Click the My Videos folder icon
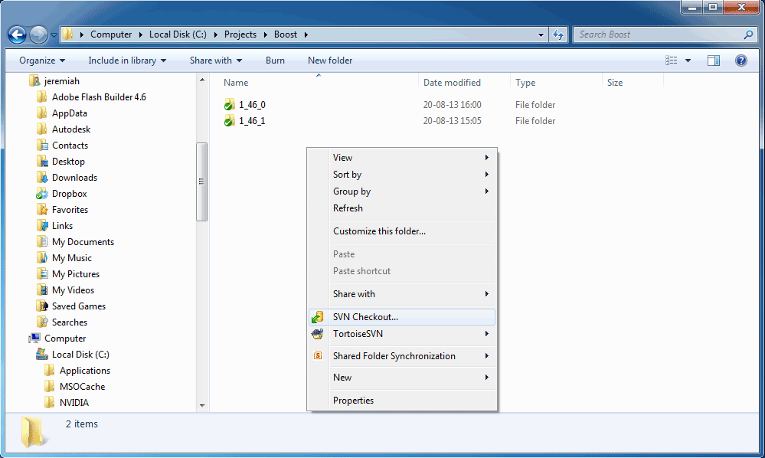Image resolution: width=765 pixels, height=458 pixels. (x=42, y=290)
